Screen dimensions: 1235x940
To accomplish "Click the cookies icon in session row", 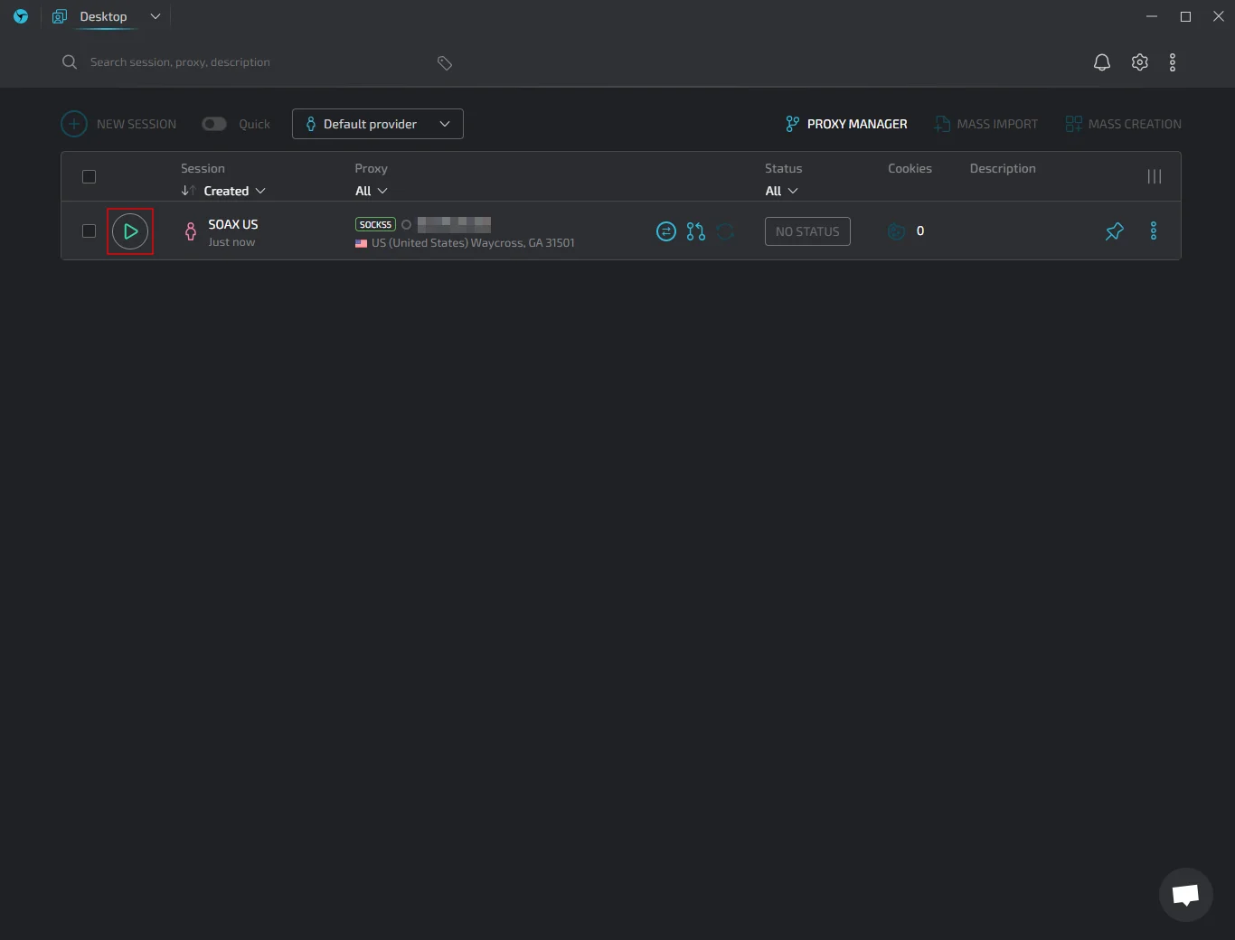I will [x=896, y=231].
